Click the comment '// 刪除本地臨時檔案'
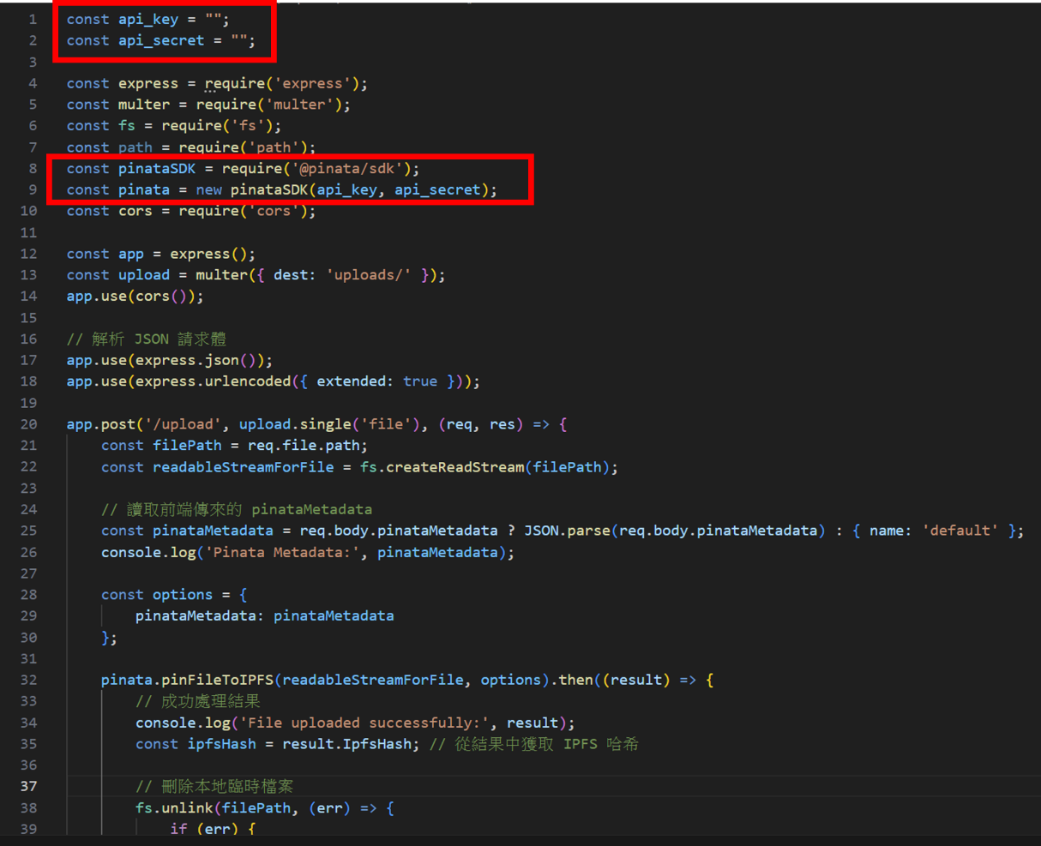The width and height of the screenshot is (1041, 846). (x=215, y=786)
